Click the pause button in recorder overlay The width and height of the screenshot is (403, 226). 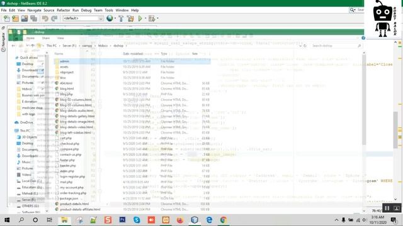387,208
